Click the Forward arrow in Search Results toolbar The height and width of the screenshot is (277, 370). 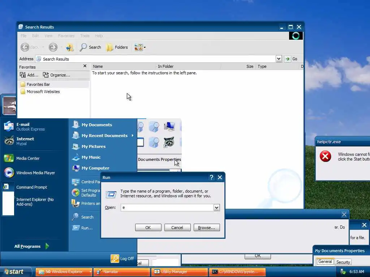pos(53,47)
